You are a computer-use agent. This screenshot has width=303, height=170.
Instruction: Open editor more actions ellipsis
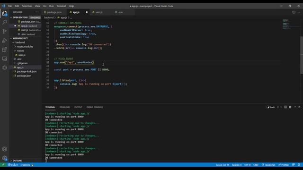[x=299, y=12]
